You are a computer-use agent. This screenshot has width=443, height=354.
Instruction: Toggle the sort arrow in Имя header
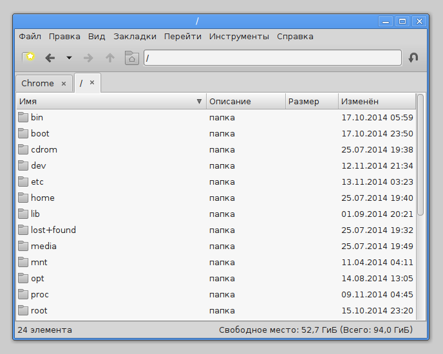click(x=199, y=102)
